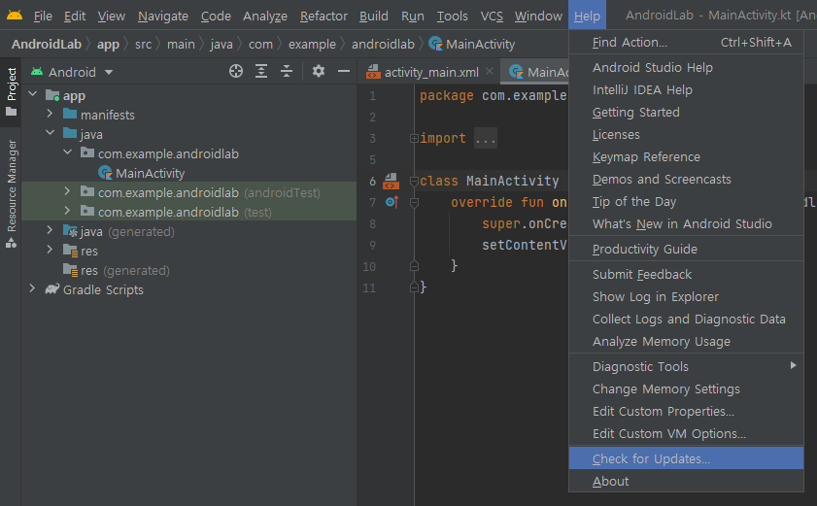
Task: Open the Tools menu
Action: coord(453,17)
